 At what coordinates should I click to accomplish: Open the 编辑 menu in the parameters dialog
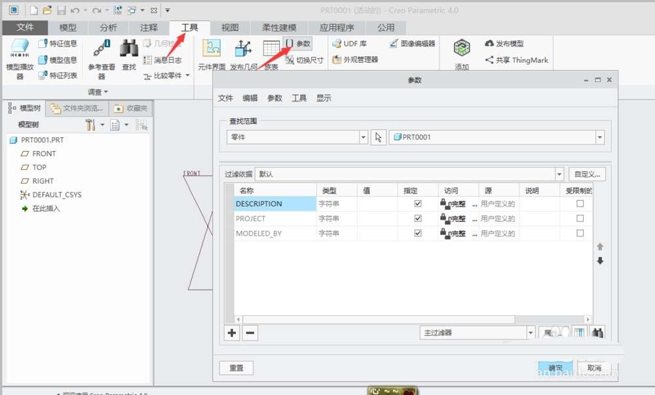[250, 98]
